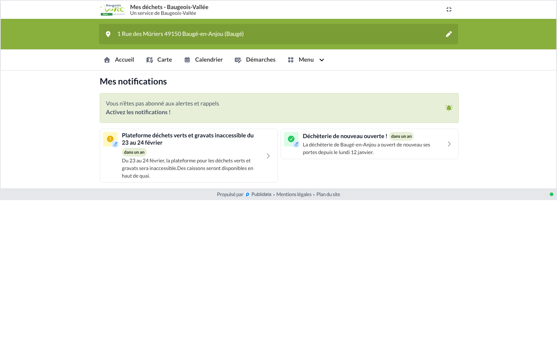
Task: Click 'dans un an' badge on Déchèterie card
Action: (401, 136)
